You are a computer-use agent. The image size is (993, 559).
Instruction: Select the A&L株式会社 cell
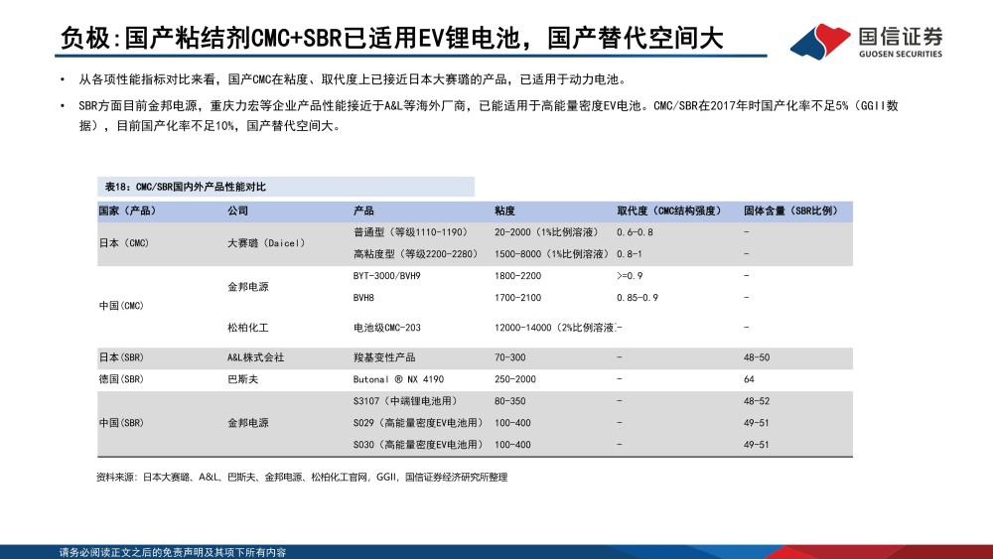coord(256,357)
